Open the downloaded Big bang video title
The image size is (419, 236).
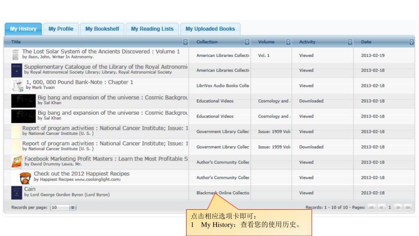113,98
